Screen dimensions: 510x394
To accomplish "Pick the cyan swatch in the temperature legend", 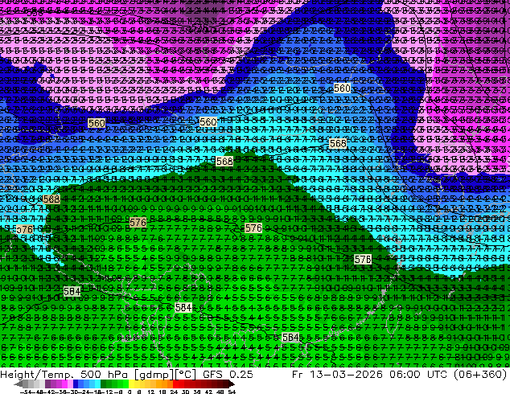I will point(97,384).
